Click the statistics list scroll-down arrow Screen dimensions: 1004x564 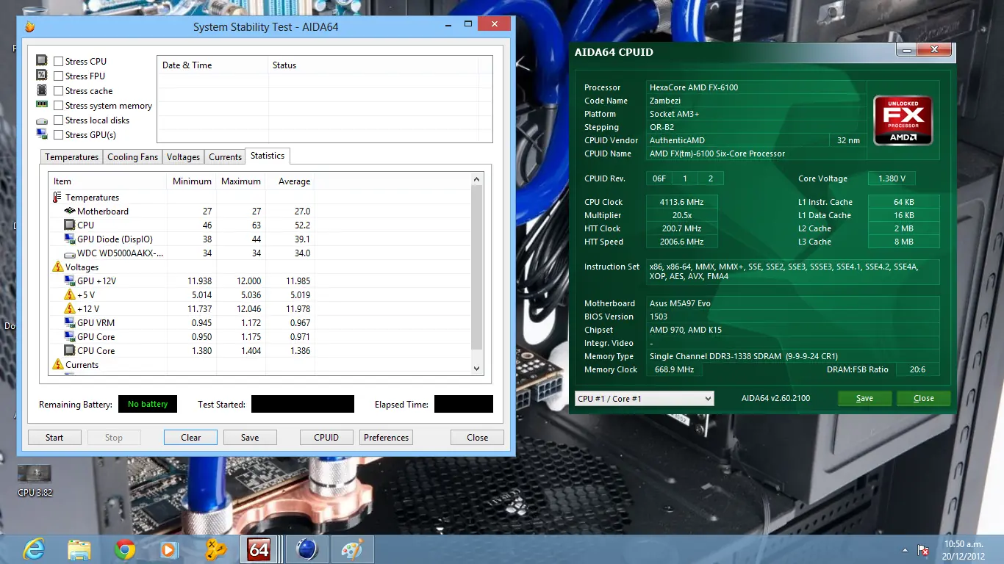click(x=476, y=369)
